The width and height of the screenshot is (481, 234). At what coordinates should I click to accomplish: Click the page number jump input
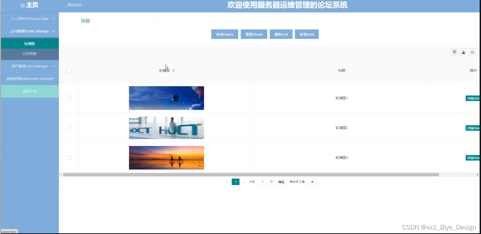(x=262, y=182)
